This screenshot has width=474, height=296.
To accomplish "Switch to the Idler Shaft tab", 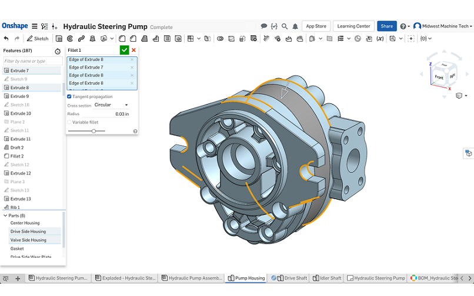I will [x=327, y=278].
